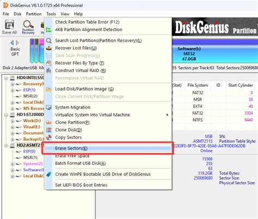258x219 pixels.
Task: Click the Save All toolbar icon
Action: [x=9, y=27]
